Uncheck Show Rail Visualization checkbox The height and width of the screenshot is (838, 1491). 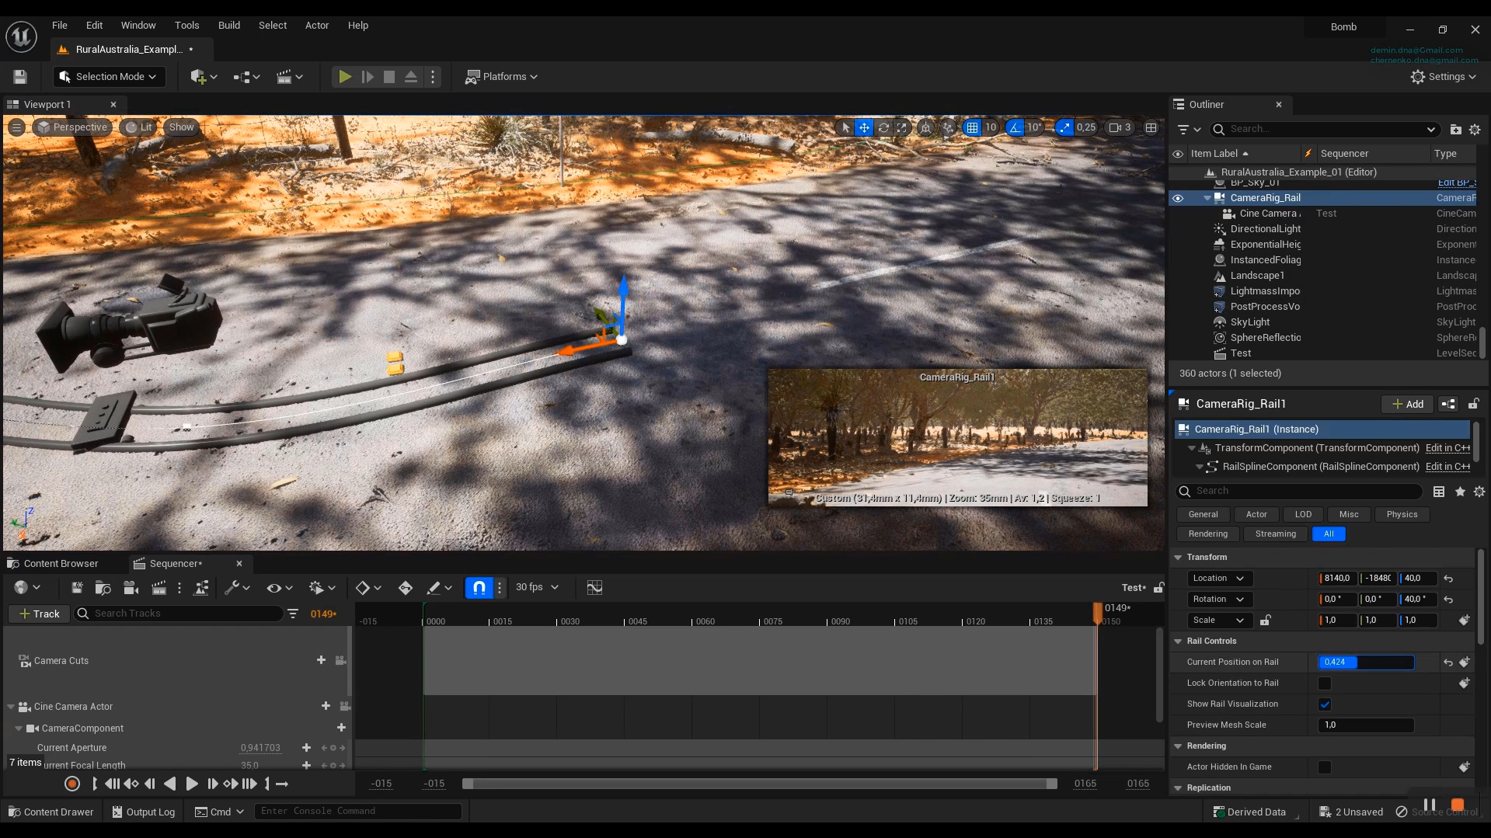pyautogui.click(x=1325, y=704)
